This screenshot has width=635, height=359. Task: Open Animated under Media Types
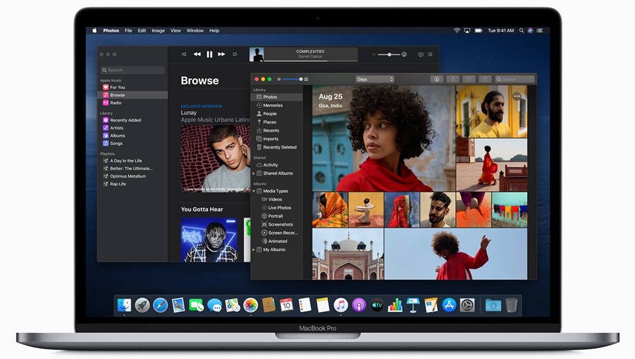click(277, 241)
